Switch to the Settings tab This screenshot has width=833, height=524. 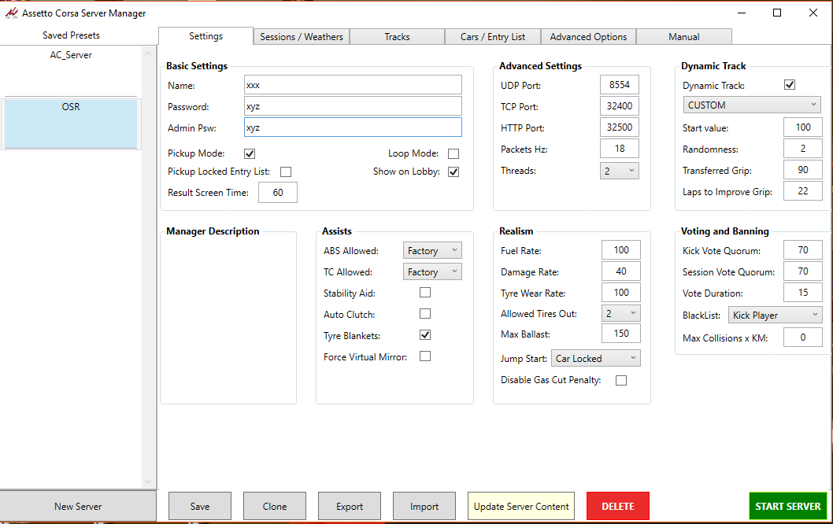[206, 36]
